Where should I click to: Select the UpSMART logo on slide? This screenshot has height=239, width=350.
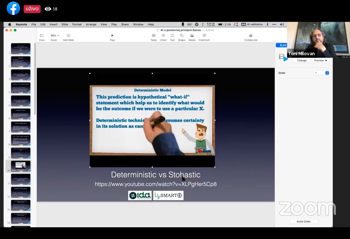168,195
